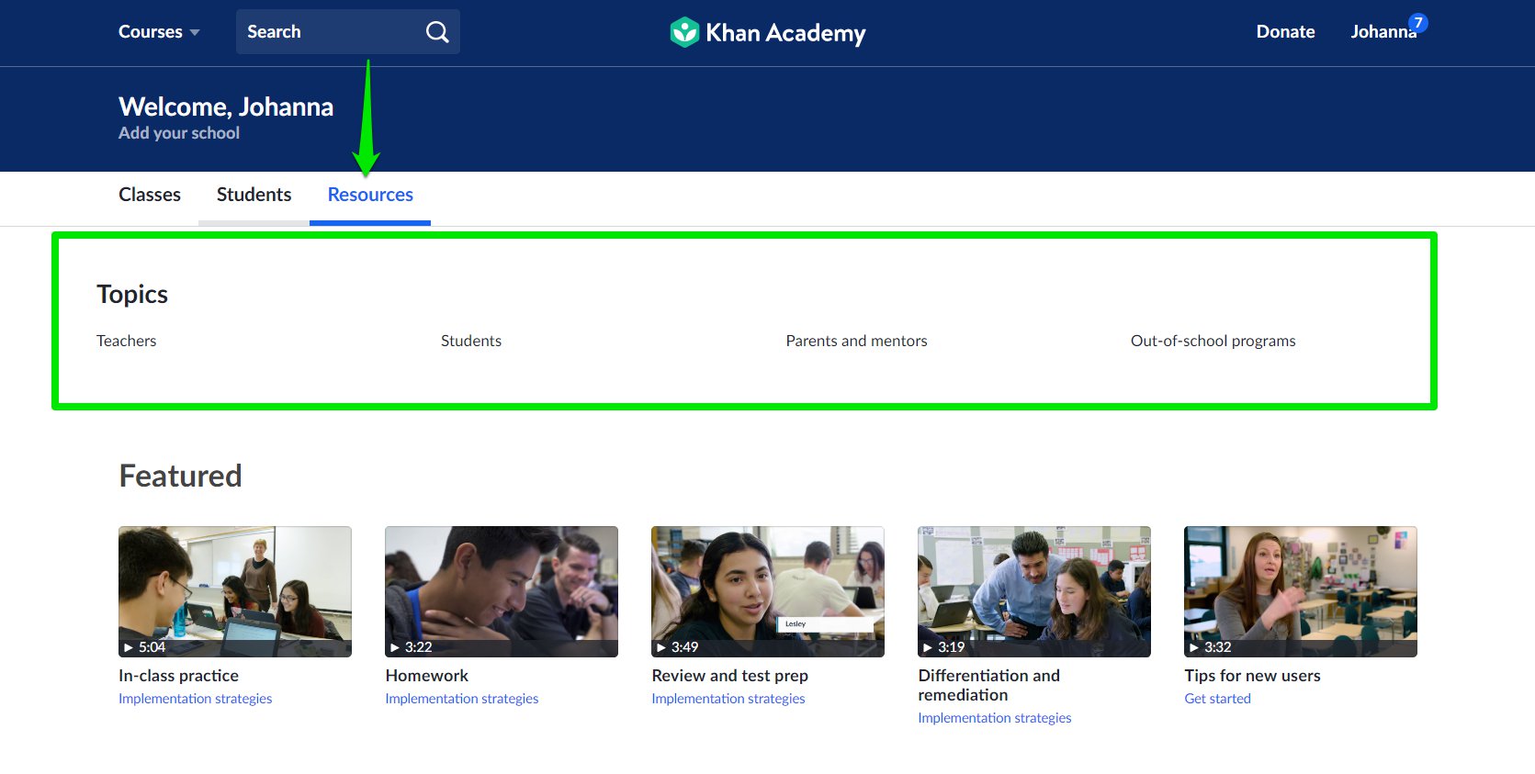Select the Resources tab
The width and height of the screenshot is (1535, 774).
click(370, 195)
